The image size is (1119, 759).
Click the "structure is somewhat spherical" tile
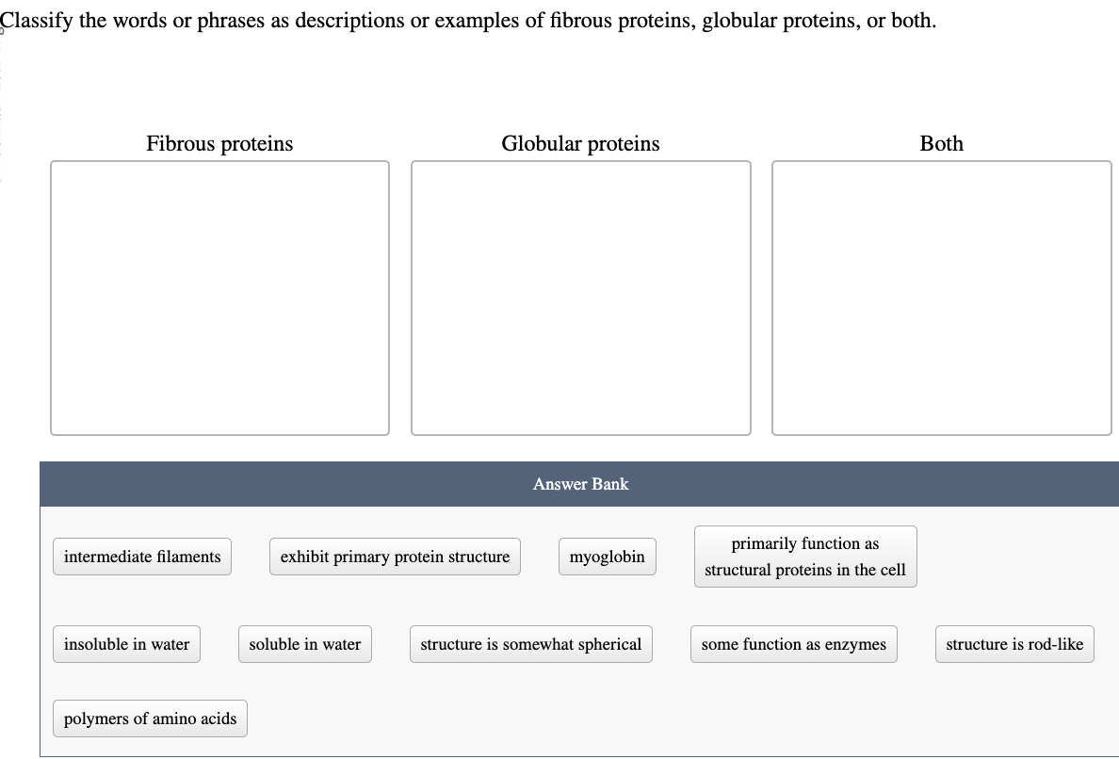pyautogui.click(x=530, y=644)
